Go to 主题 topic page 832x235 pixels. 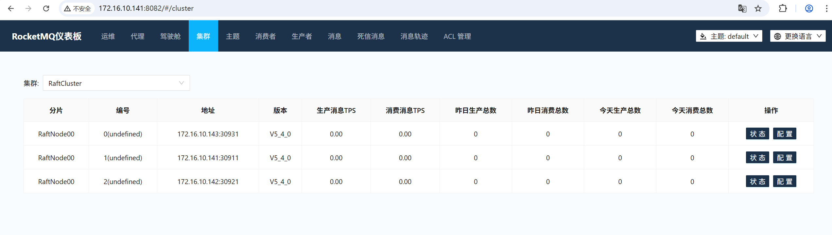[233, 36]
